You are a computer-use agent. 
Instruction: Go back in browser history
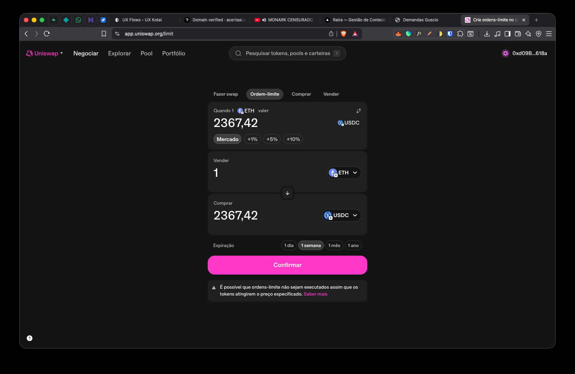[x=26, y=34]
